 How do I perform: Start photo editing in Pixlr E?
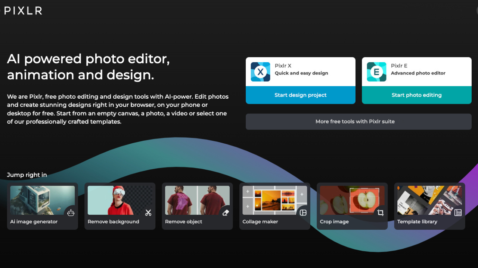coord(417,95)
